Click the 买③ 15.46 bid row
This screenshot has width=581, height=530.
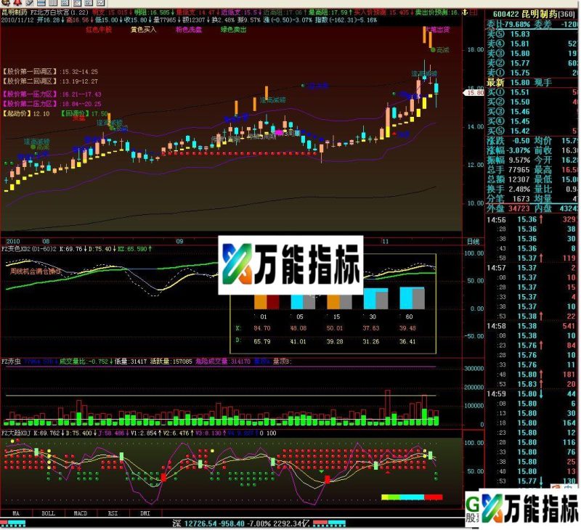coord(533,112)
